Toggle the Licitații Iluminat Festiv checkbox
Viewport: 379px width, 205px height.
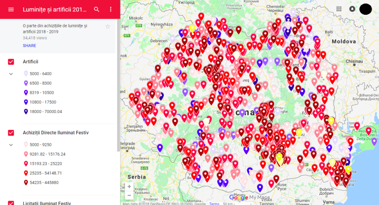pos(11,203)
